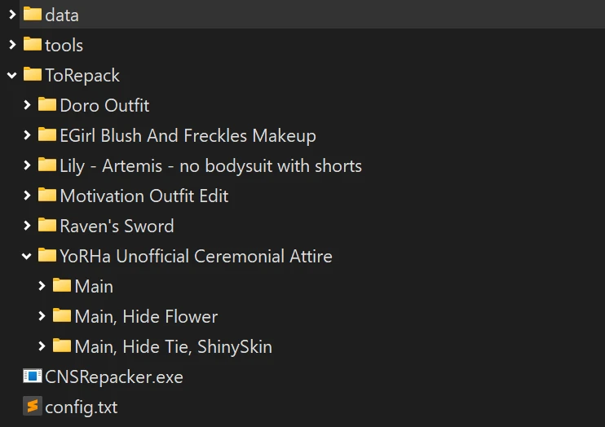The height and width of the screenshot is (427, 605).
Task: Click the ToRepack folder icon
Action: click(33, 75)
